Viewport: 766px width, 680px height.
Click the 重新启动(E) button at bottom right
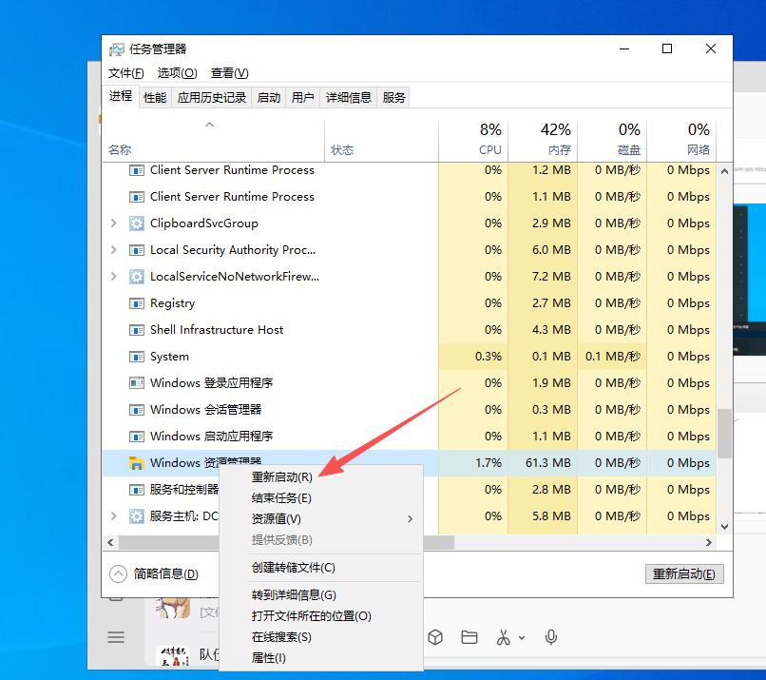[684, 573]
